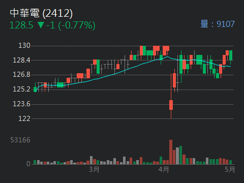Click the red candlestick body near 123.6
Screen dimensions: 244x183
coord(171,105)
